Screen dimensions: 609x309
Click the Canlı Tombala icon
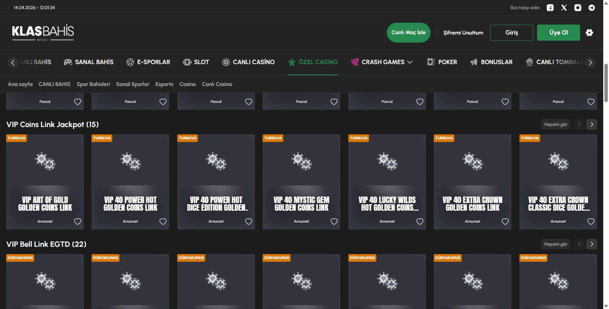pos(529,62)
